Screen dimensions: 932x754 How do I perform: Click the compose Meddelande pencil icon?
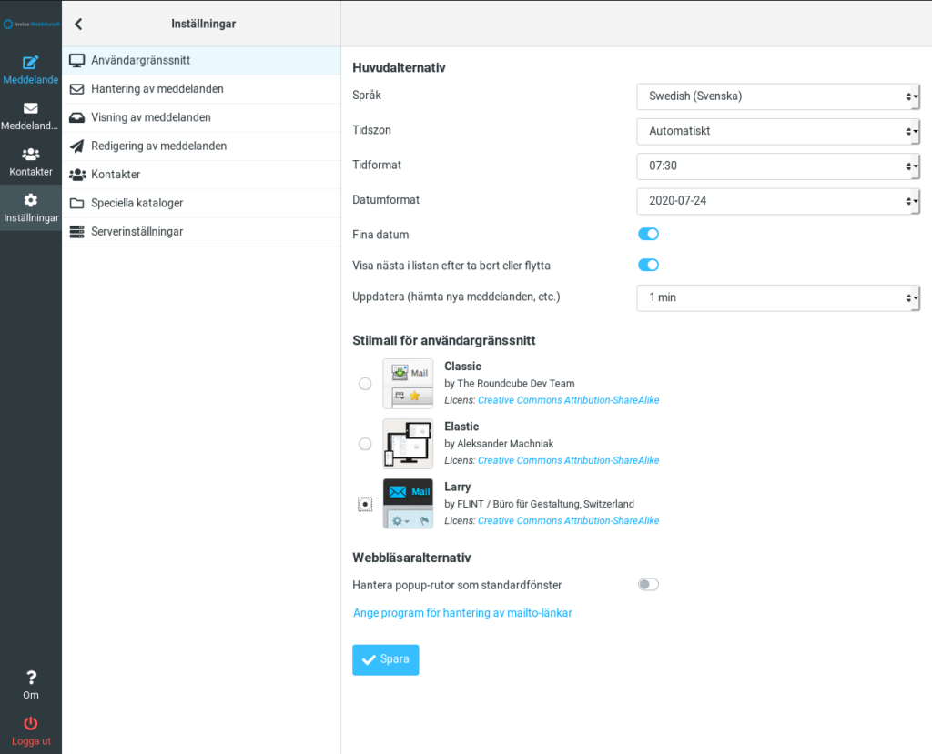pyautogui.click(x=31, y=63)
